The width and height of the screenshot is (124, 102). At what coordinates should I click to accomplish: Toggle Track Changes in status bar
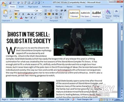[85, 99]
